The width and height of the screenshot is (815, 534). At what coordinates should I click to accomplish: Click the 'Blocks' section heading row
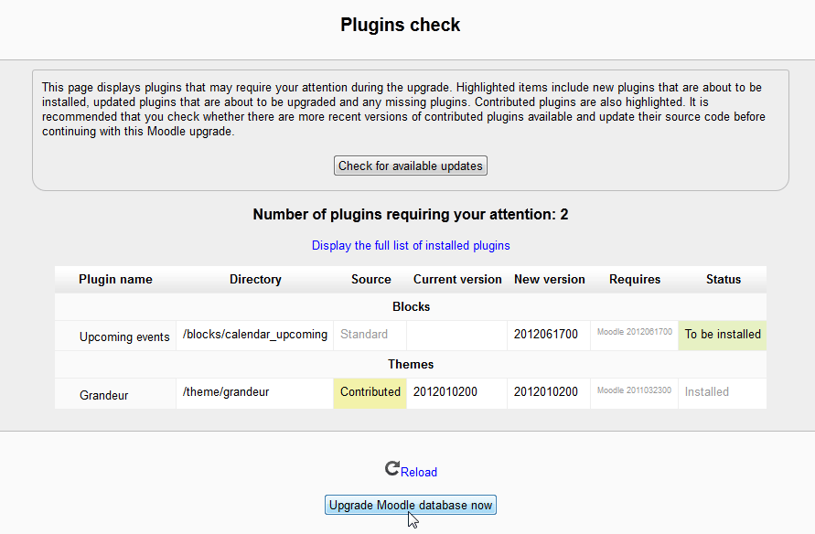click(x=411, y=306)
